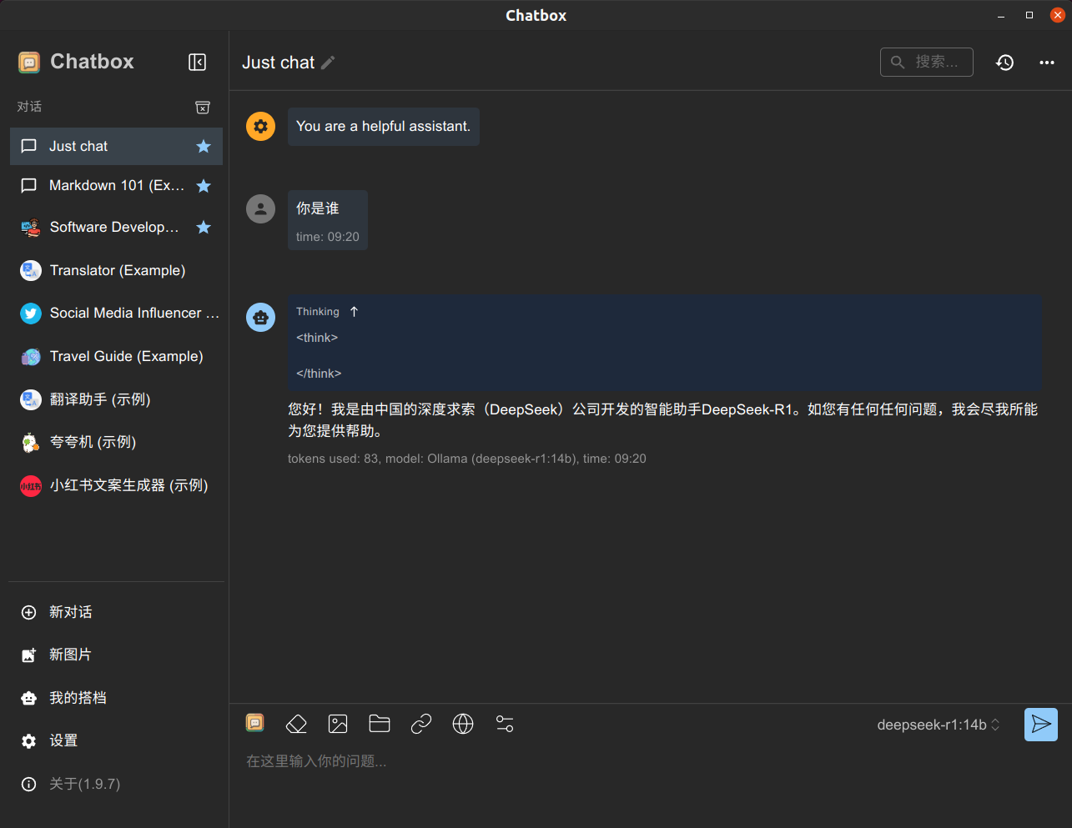Click the system prompt gear avatar
Screen dimensions: 1072x828
coord(260,126)
